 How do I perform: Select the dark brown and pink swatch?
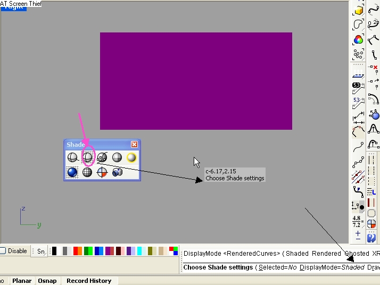coord(120,251)
